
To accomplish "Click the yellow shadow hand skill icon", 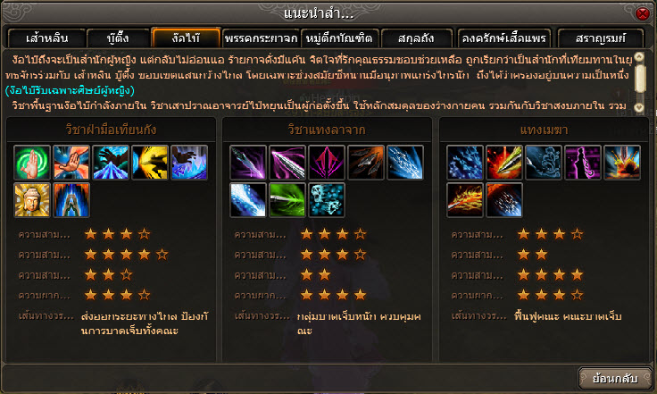I will (150, 163).
